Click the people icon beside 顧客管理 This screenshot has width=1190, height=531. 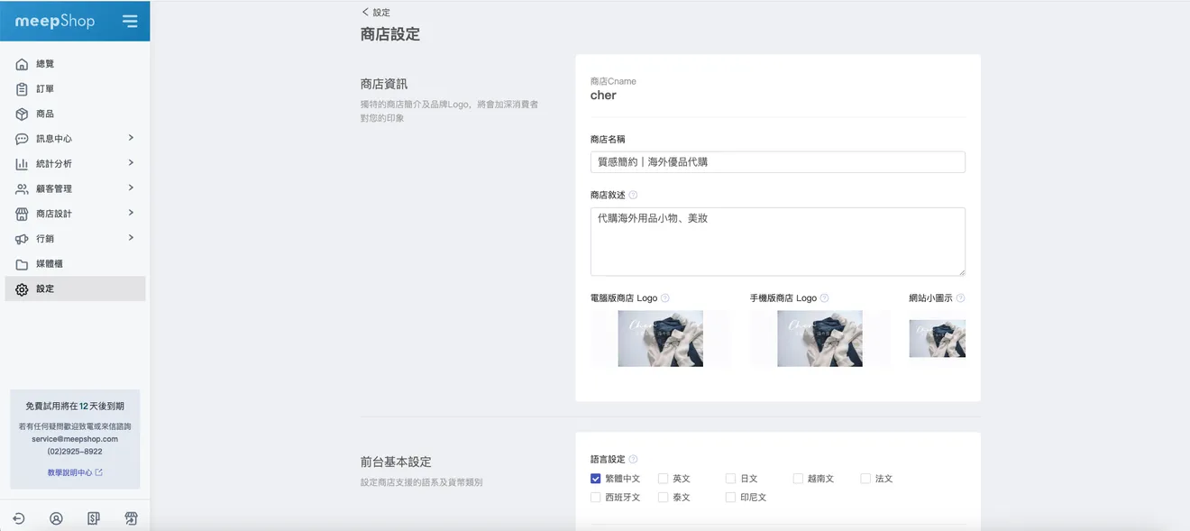click(x=22, y=189)
